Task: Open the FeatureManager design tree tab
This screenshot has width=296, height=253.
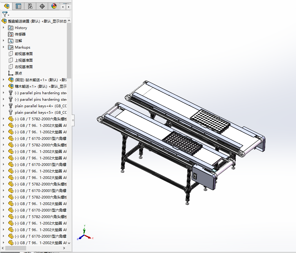Action: tap(7, 6)
